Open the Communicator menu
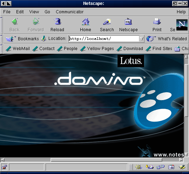 click(69, 12)
